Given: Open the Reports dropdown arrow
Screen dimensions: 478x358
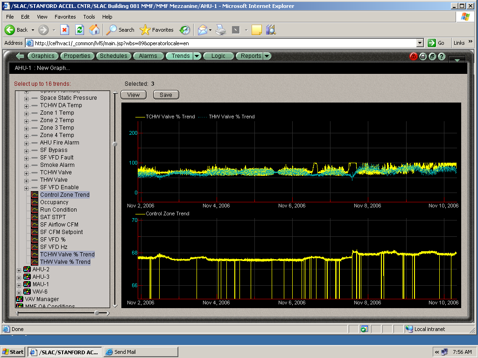Looking at the screenshot, I should pyautogui.click(x=267, y=56).
